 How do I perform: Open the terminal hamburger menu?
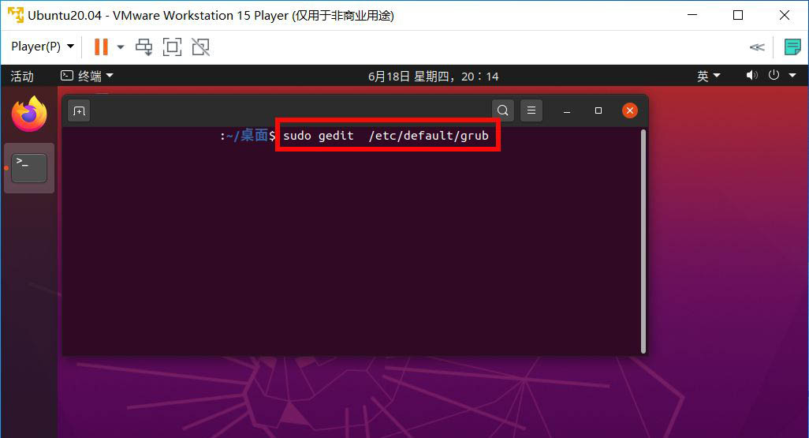[531, 110]
